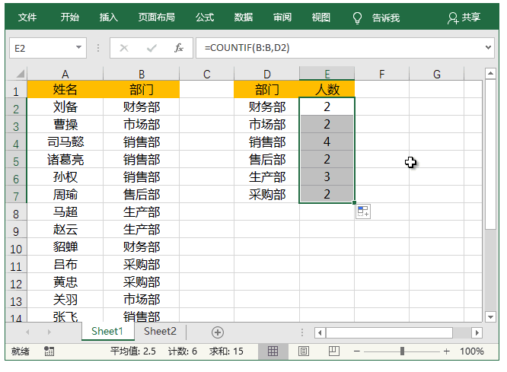Click previous sheet navigation arrow
Screen dimensions: 507x372
click(x=27, y=332)
